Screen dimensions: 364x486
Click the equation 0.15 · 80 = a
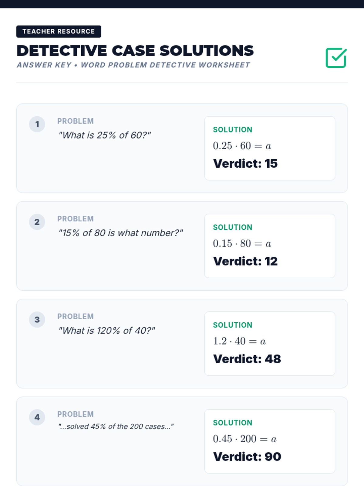pyautogui.click(x=242, y=244)
